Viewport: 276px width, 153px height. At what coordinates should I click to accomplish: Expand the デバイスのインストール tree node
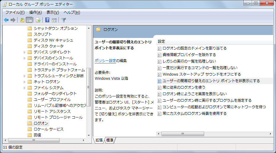coord(24,58)
